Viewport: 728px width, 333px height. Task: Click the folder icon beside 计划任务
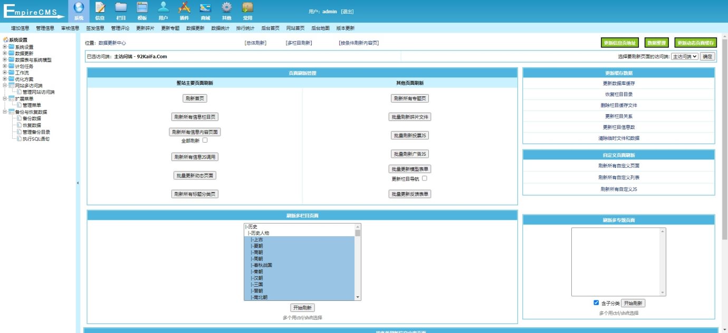point(11,66)
